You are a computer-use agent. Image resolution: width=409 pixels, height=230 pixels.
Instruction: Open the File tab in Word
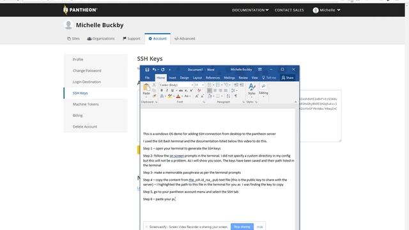tap(147, 78)
